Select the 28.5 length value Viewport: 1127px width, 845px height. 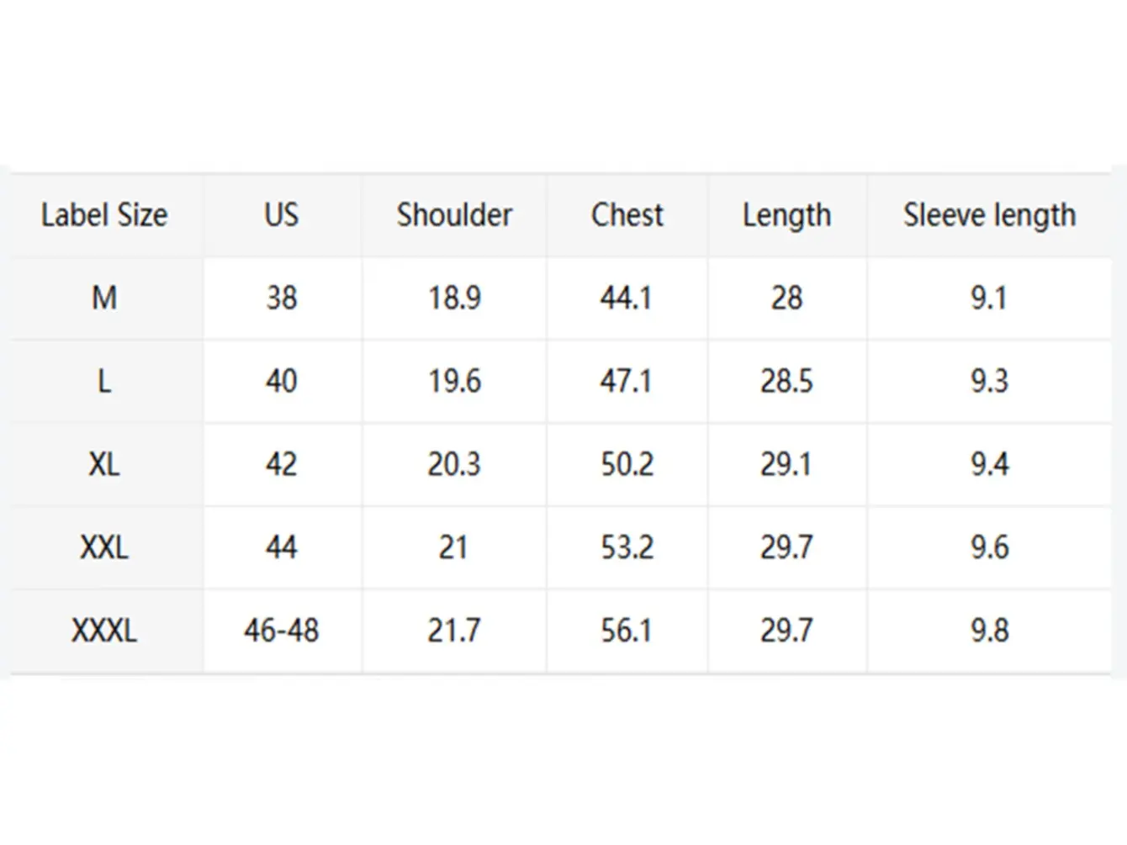786,381
